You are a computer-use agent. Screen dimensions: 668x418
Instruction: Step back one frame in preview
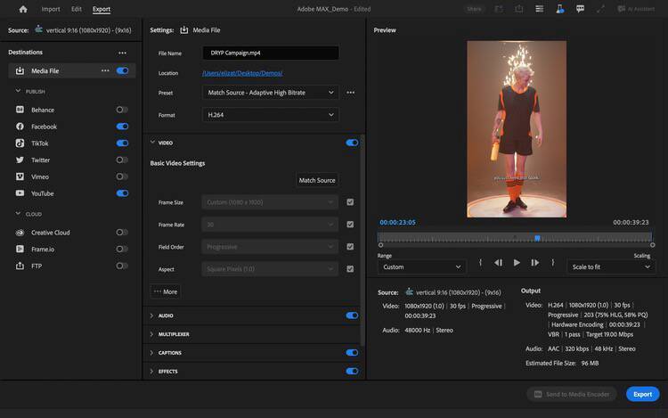pyautogui.click(x=498, y=263)
